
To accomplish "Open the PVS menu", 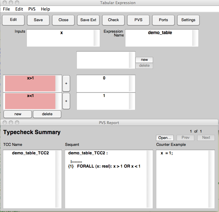I will click(32, 9).
